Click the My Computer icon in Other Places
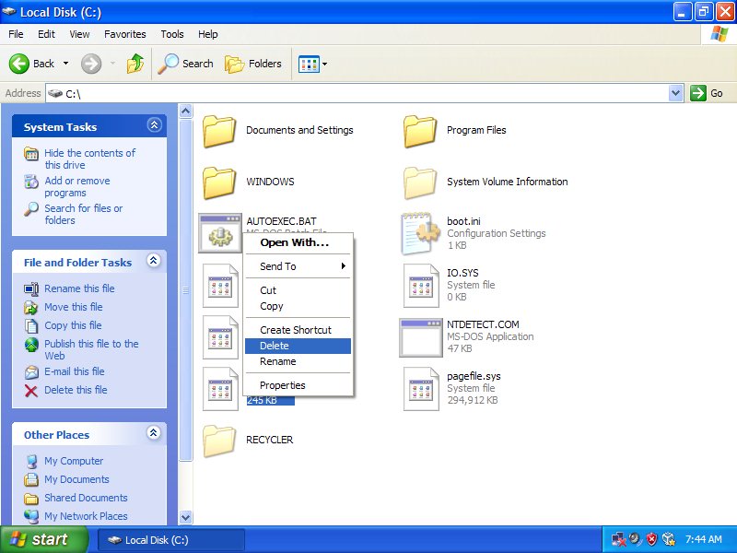The width and height of the screenshot is (737, 553). (31, 462)
